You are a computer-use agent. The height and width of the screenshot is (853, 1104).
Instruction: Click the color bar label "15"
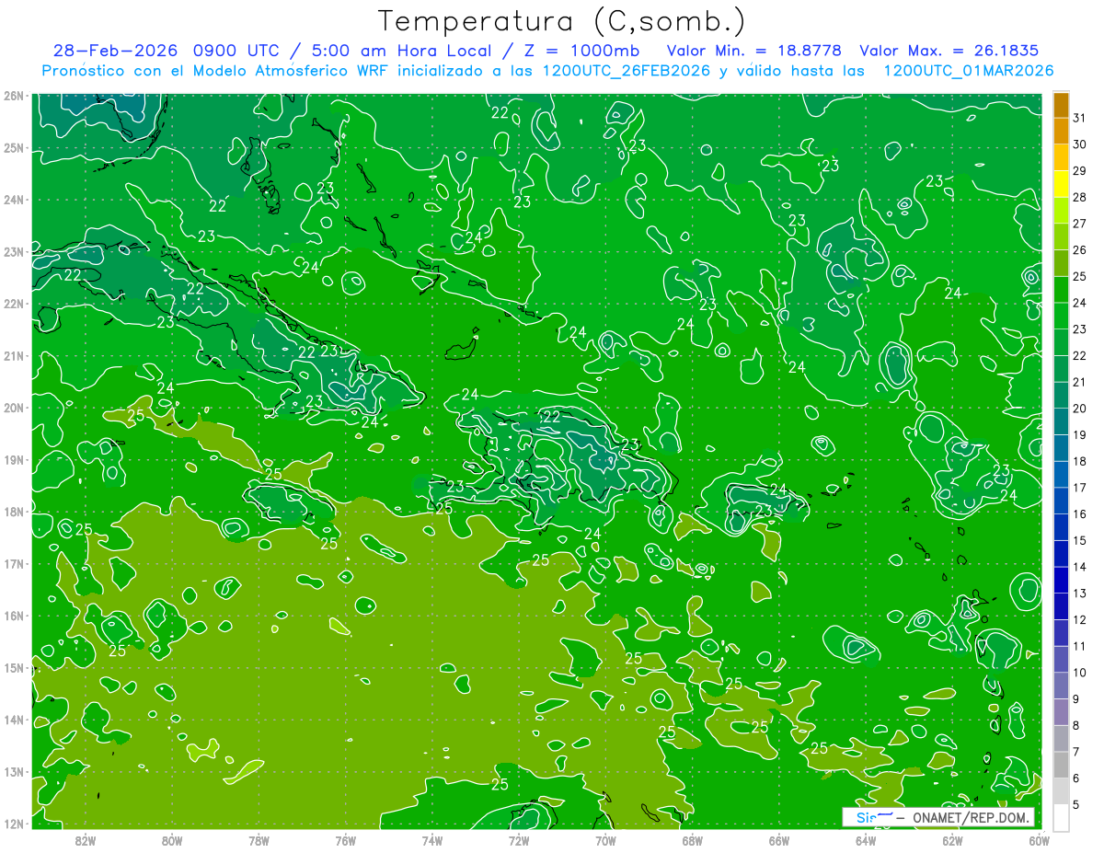(1080, 540)
